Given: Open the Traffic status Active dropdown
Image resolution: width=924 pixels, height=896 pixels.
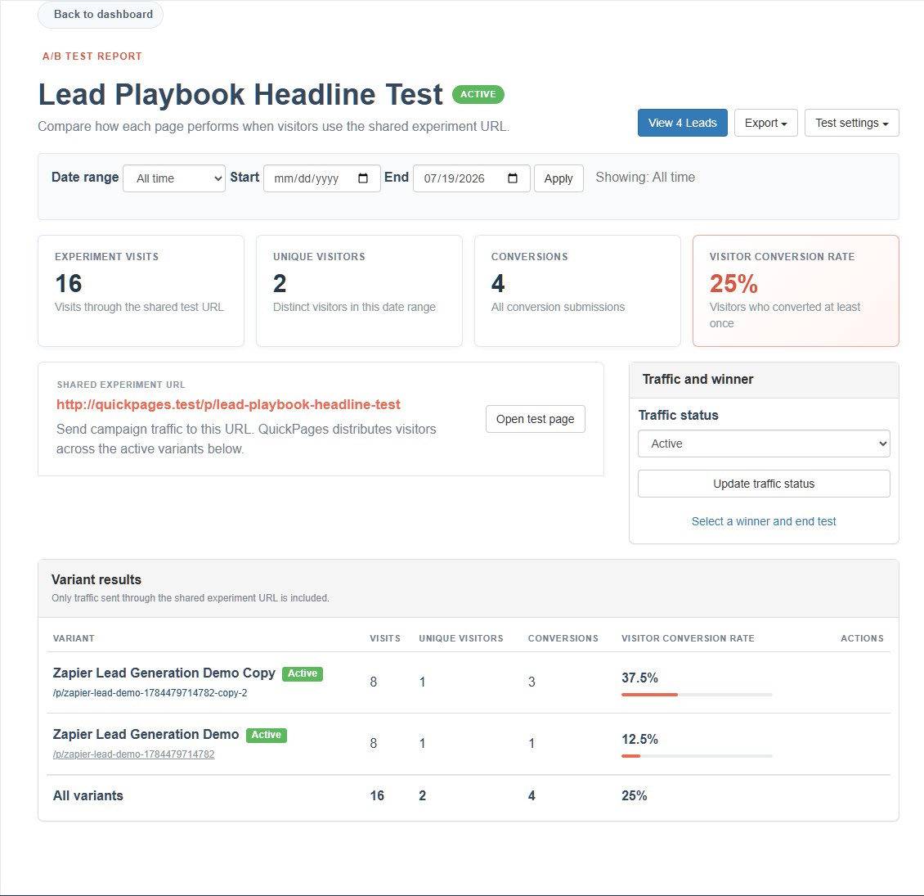Looking at the screenshot, I should pos(764,443).
